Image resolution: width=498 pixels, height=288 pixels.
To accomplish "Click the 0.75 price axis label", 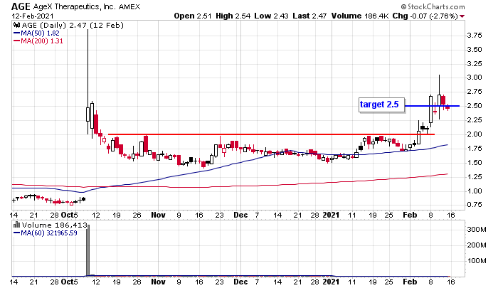I will coord(475,205).
